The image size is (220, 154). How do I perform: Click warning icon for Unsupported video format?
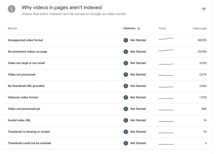click(126, 40)
